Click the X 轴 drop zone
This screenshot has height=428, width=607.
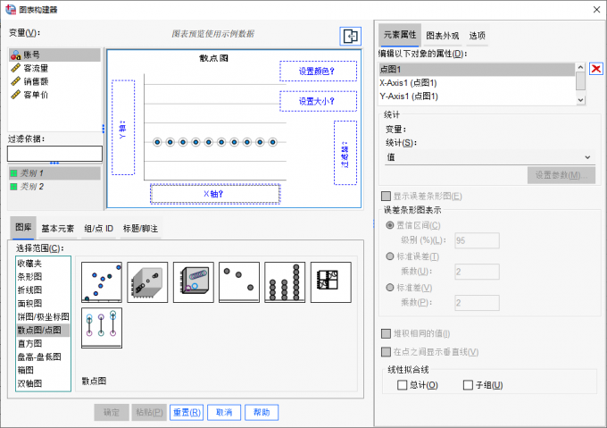coord(215,194)
